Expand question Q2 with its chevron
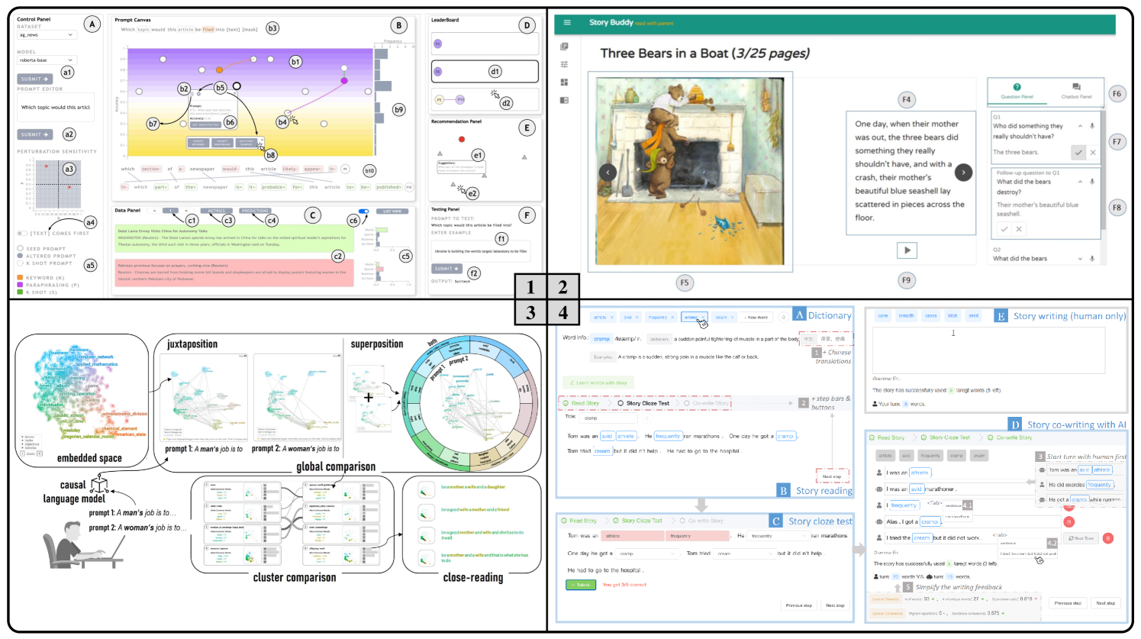 (x=1080, y=259)
